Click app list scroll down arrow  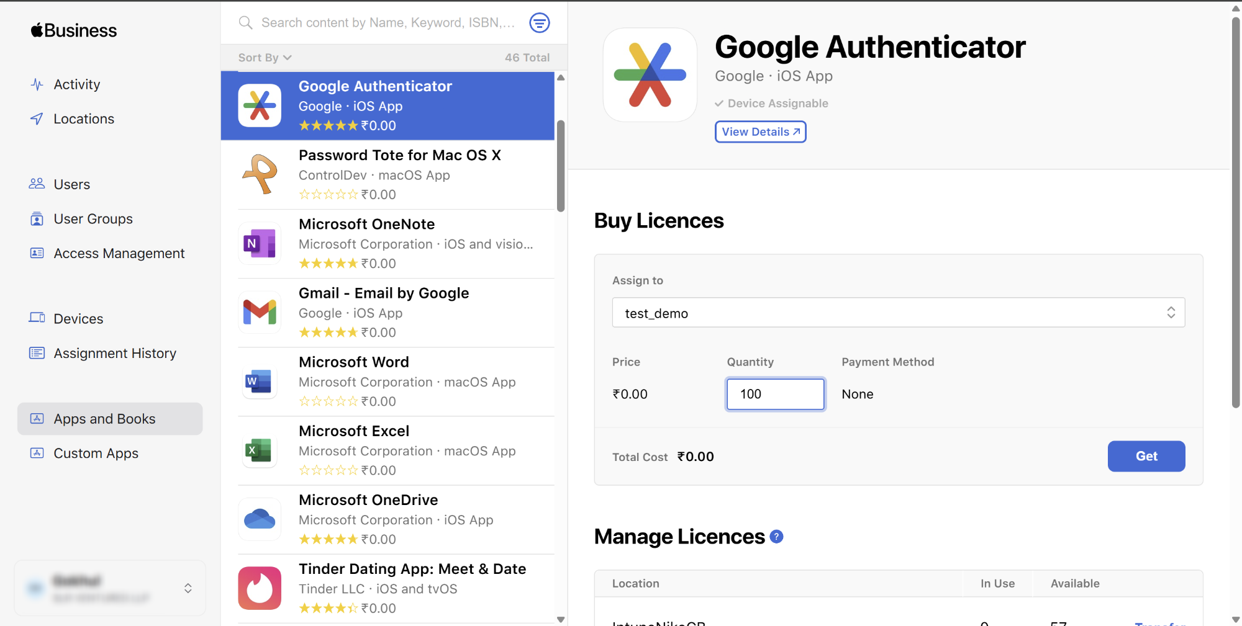coord(561,619)
